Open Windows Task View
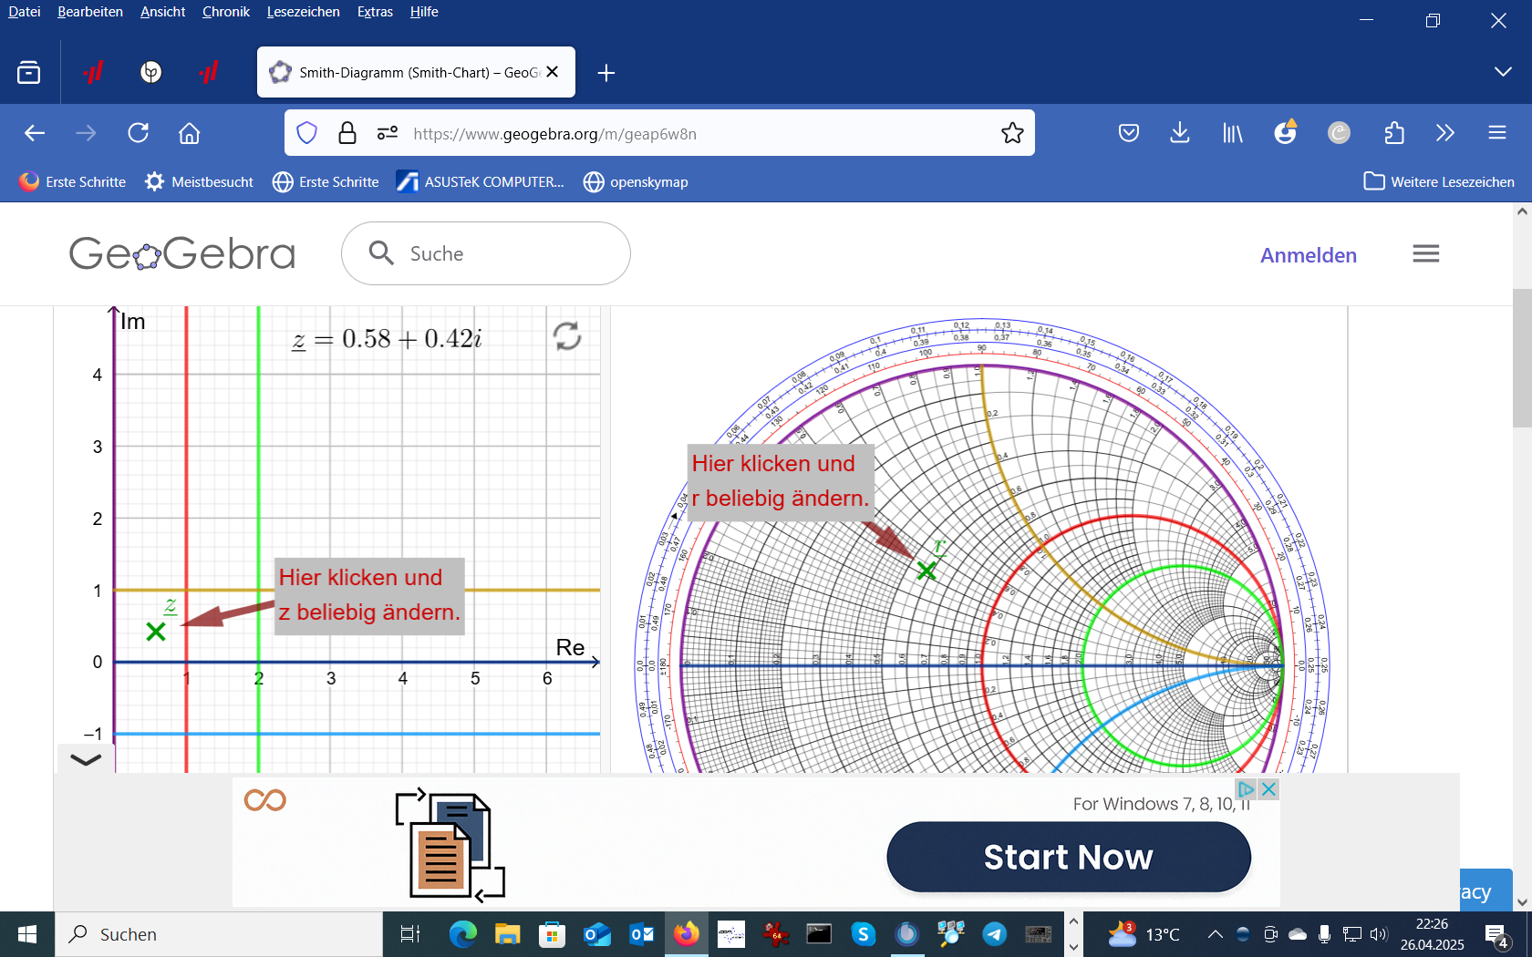Screen dimensions: 1532x957 tap(410, 934)
